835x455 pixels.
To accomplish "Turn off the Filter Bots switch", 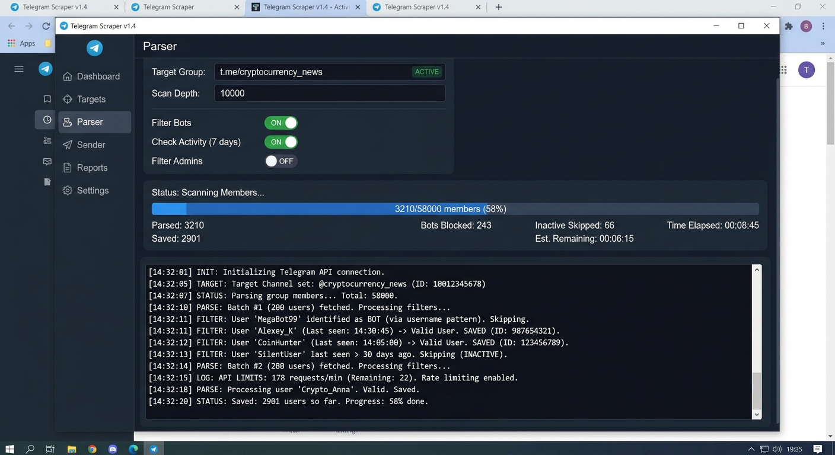I will 281,123.
